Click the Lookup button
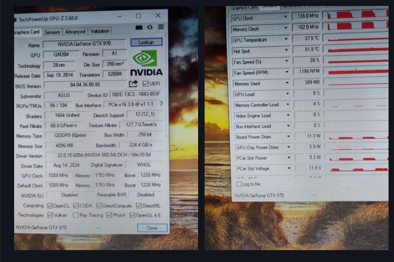Screen dimensions: 394x262 pos(146,42)
